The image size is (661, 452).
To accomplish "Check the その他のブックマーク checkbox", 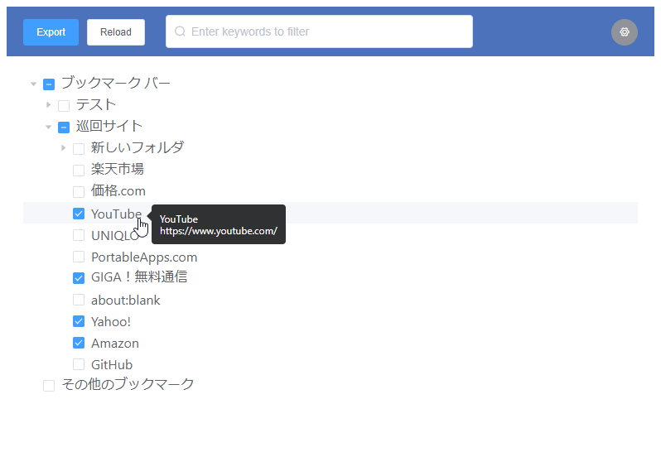I will 49,386.
